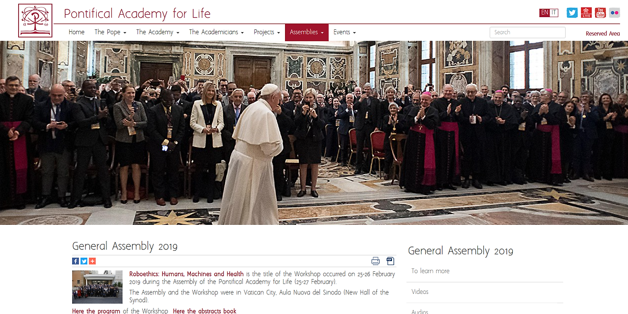Click the orange plus share icon
The height and width of the screenshot is (314, 628).
click(x=92, y=261)
